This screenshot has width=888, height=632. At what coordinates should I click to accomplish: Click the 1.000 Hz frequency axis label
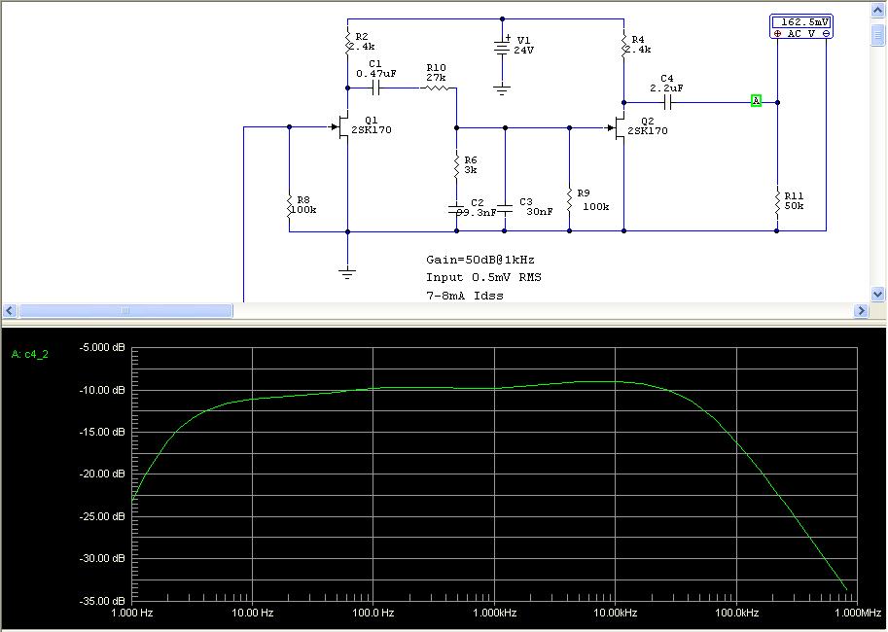coord(132,613)
